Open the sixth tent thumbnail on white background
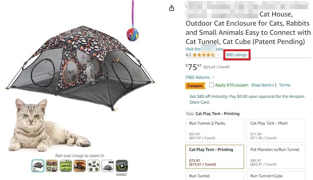The width and height of the screenshot is (313, 180). coord(108,166)
